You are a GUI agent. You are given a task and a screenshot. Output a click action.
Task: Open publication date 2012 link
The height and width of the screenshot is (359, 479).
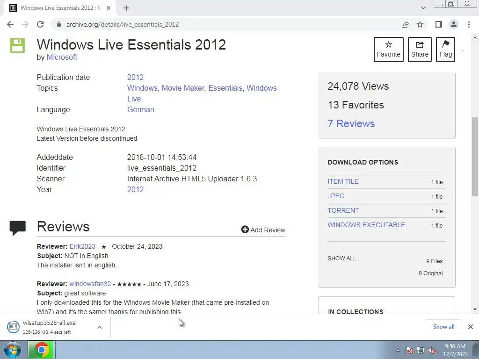tap(135, 77)
